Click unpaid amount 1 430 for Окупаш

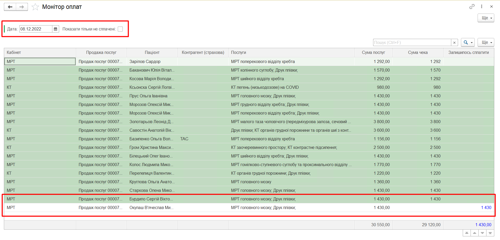(x=486, y=208)
